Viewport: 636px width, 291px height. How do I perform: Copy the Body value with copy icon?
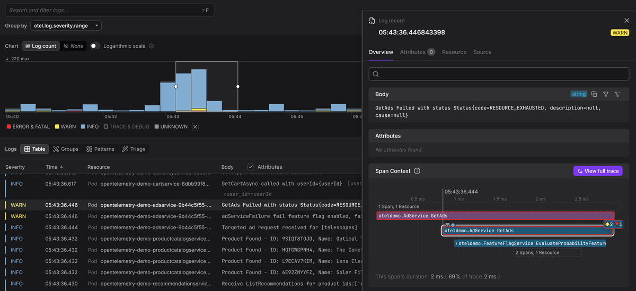pyautogui.click(x=594, y=94)
